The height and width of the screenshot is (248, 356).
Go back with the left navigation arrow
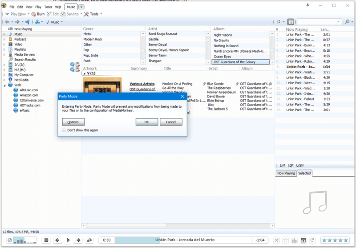pyautogui.click(x=7, y=22)
